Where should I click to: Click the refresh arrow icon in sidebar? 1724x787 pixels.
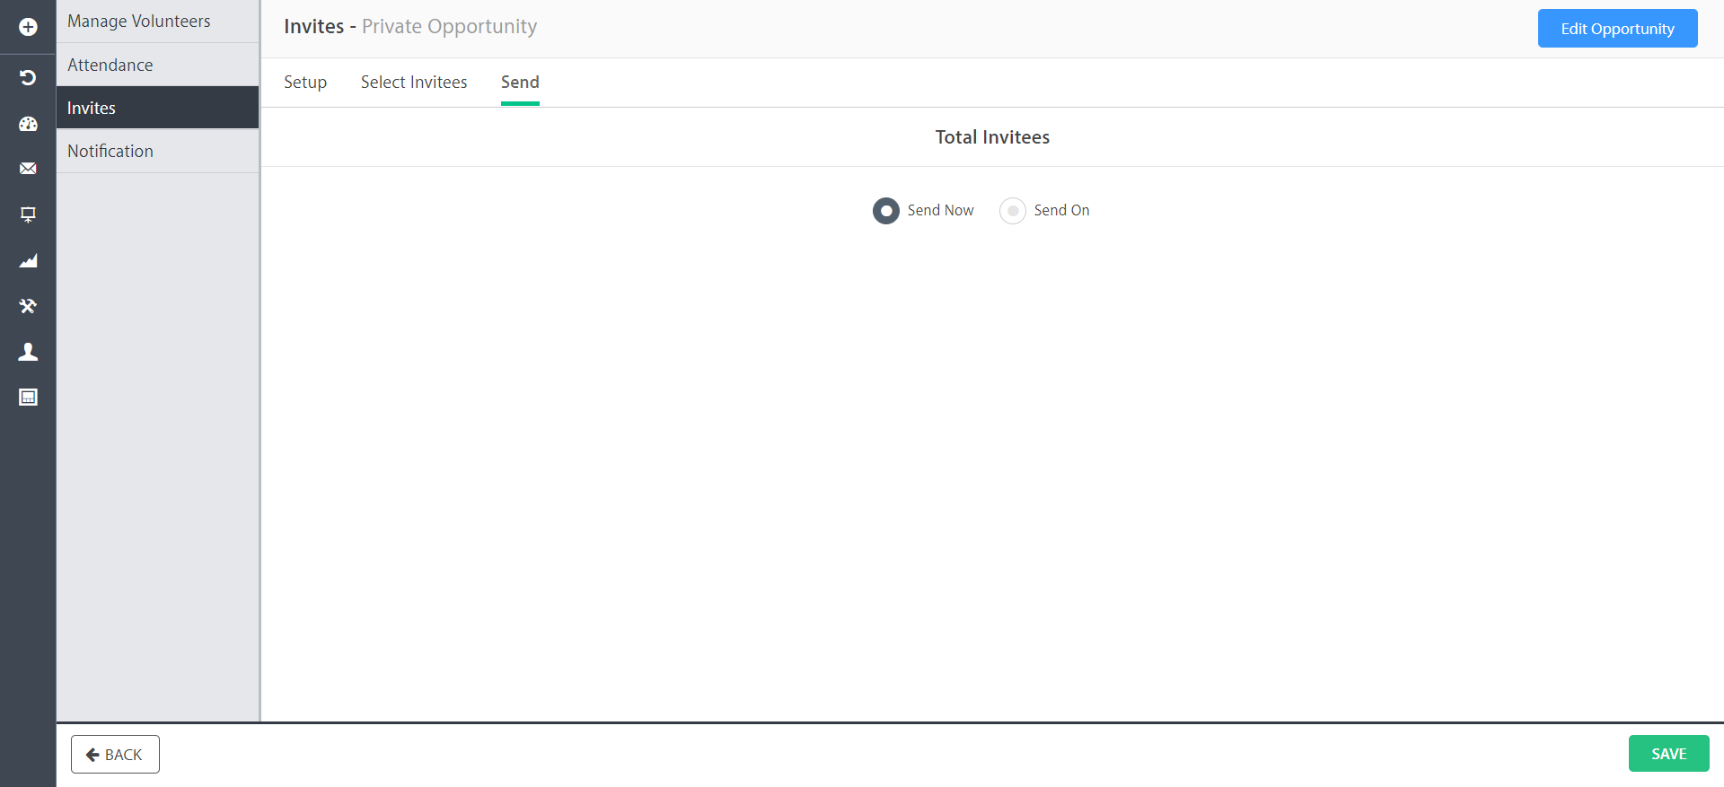[x=28, y=78]
